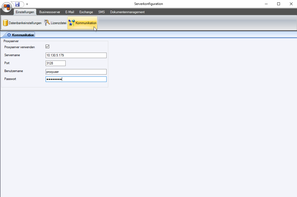Focus the Port input field

[55, 63]
